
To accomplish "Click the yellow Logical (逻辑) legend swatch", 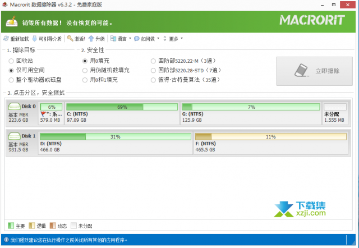I will click(32, 226).
